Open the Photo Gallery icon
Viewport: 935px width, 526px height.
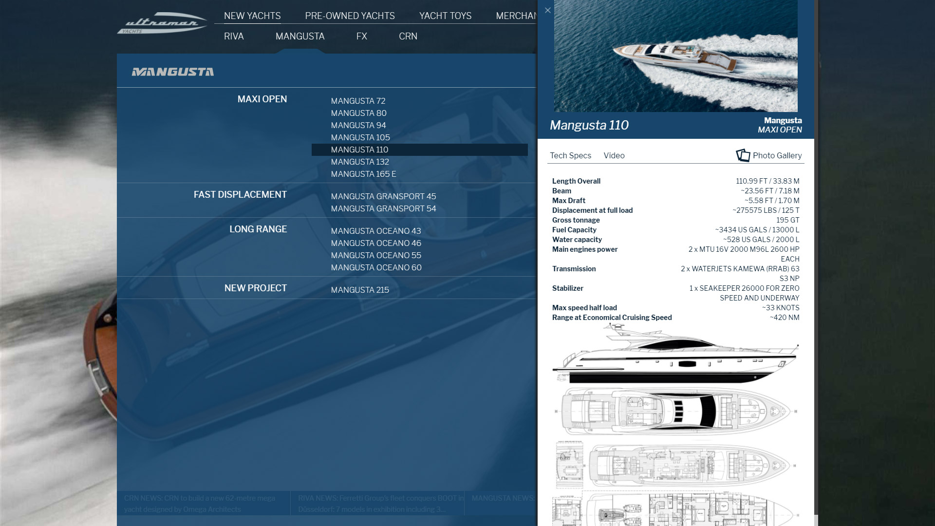coord(743,155)
